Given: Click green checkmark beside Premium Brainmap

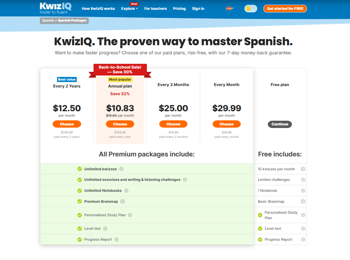Looking at the screenshot, I should (x=80, y=201).
